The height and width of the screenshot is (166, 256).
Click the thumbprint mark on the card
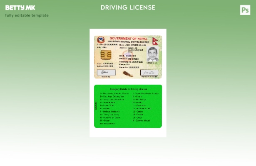128,74
